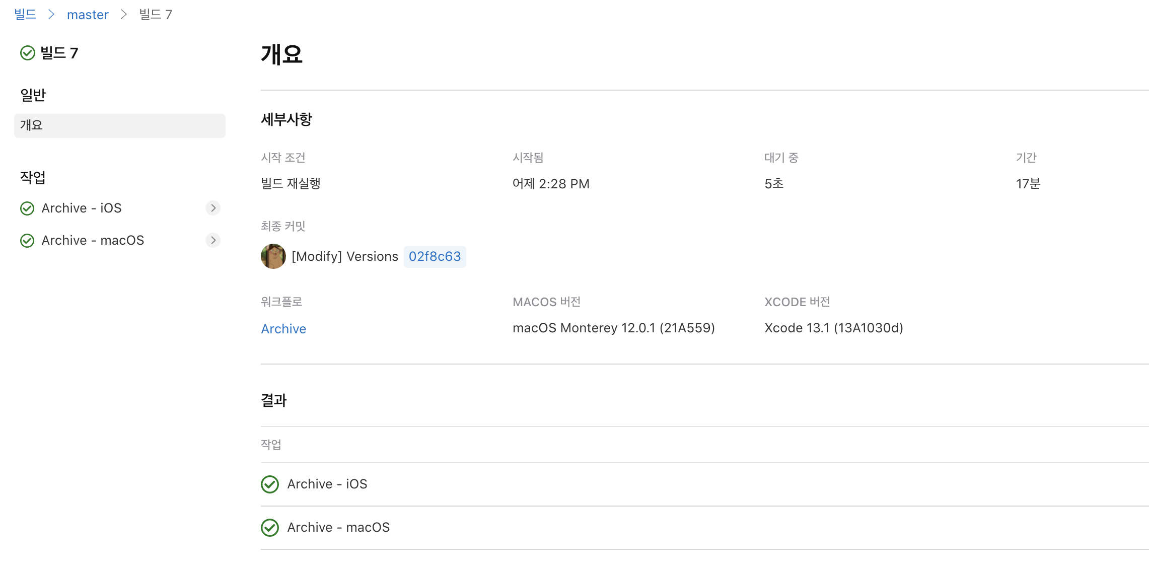Viewport: 1149px width, 570px height.
Task: Click the results Archive - iOS checkmark icon
Action: point(270,484)
